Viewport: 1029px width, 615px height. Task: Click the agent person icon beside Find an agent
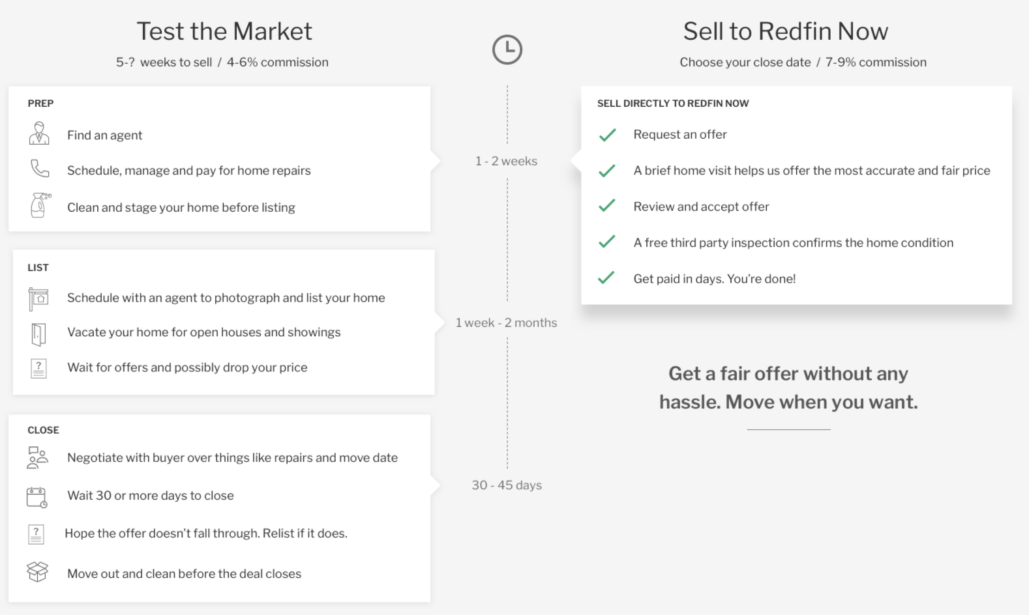click(39, 133)
